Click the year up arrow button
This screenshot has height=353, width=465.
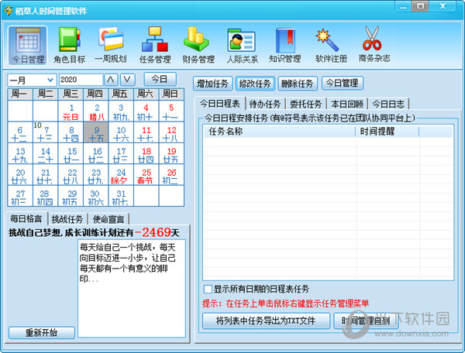(112, 80)
